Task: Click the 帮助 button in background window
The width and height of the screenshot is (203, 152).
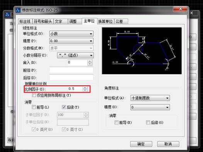Action: (10, 140)
